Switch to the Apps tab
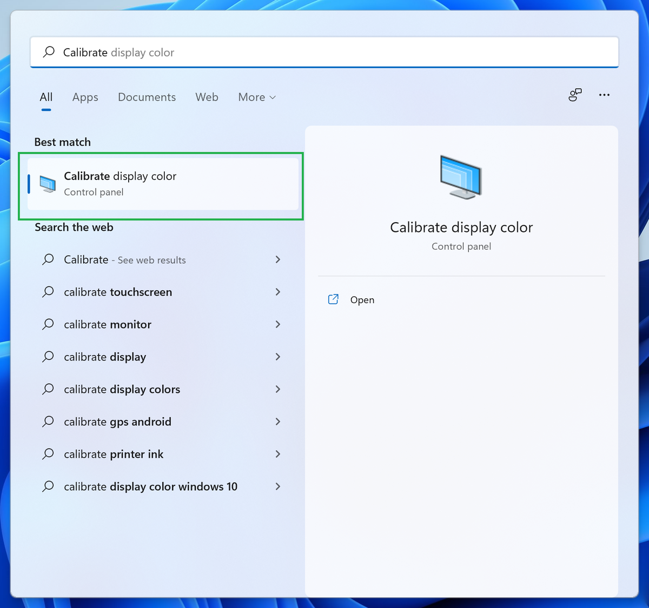The image size is (649, 608). [x=84, y=97]
